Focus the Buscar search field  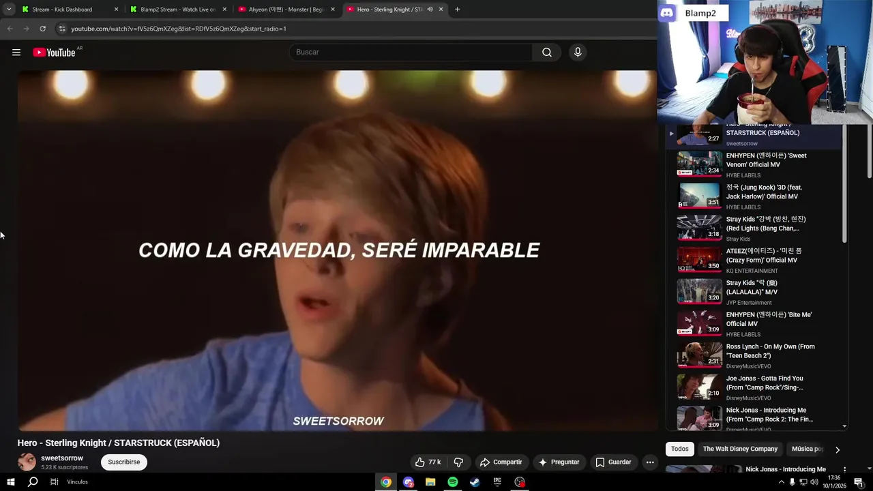pos(412,53)
